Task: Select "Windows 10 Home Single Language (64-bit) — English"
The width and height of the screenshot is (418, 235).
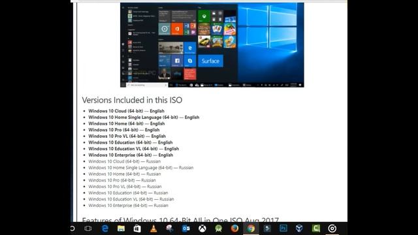Action: click(x=144, y=117)
